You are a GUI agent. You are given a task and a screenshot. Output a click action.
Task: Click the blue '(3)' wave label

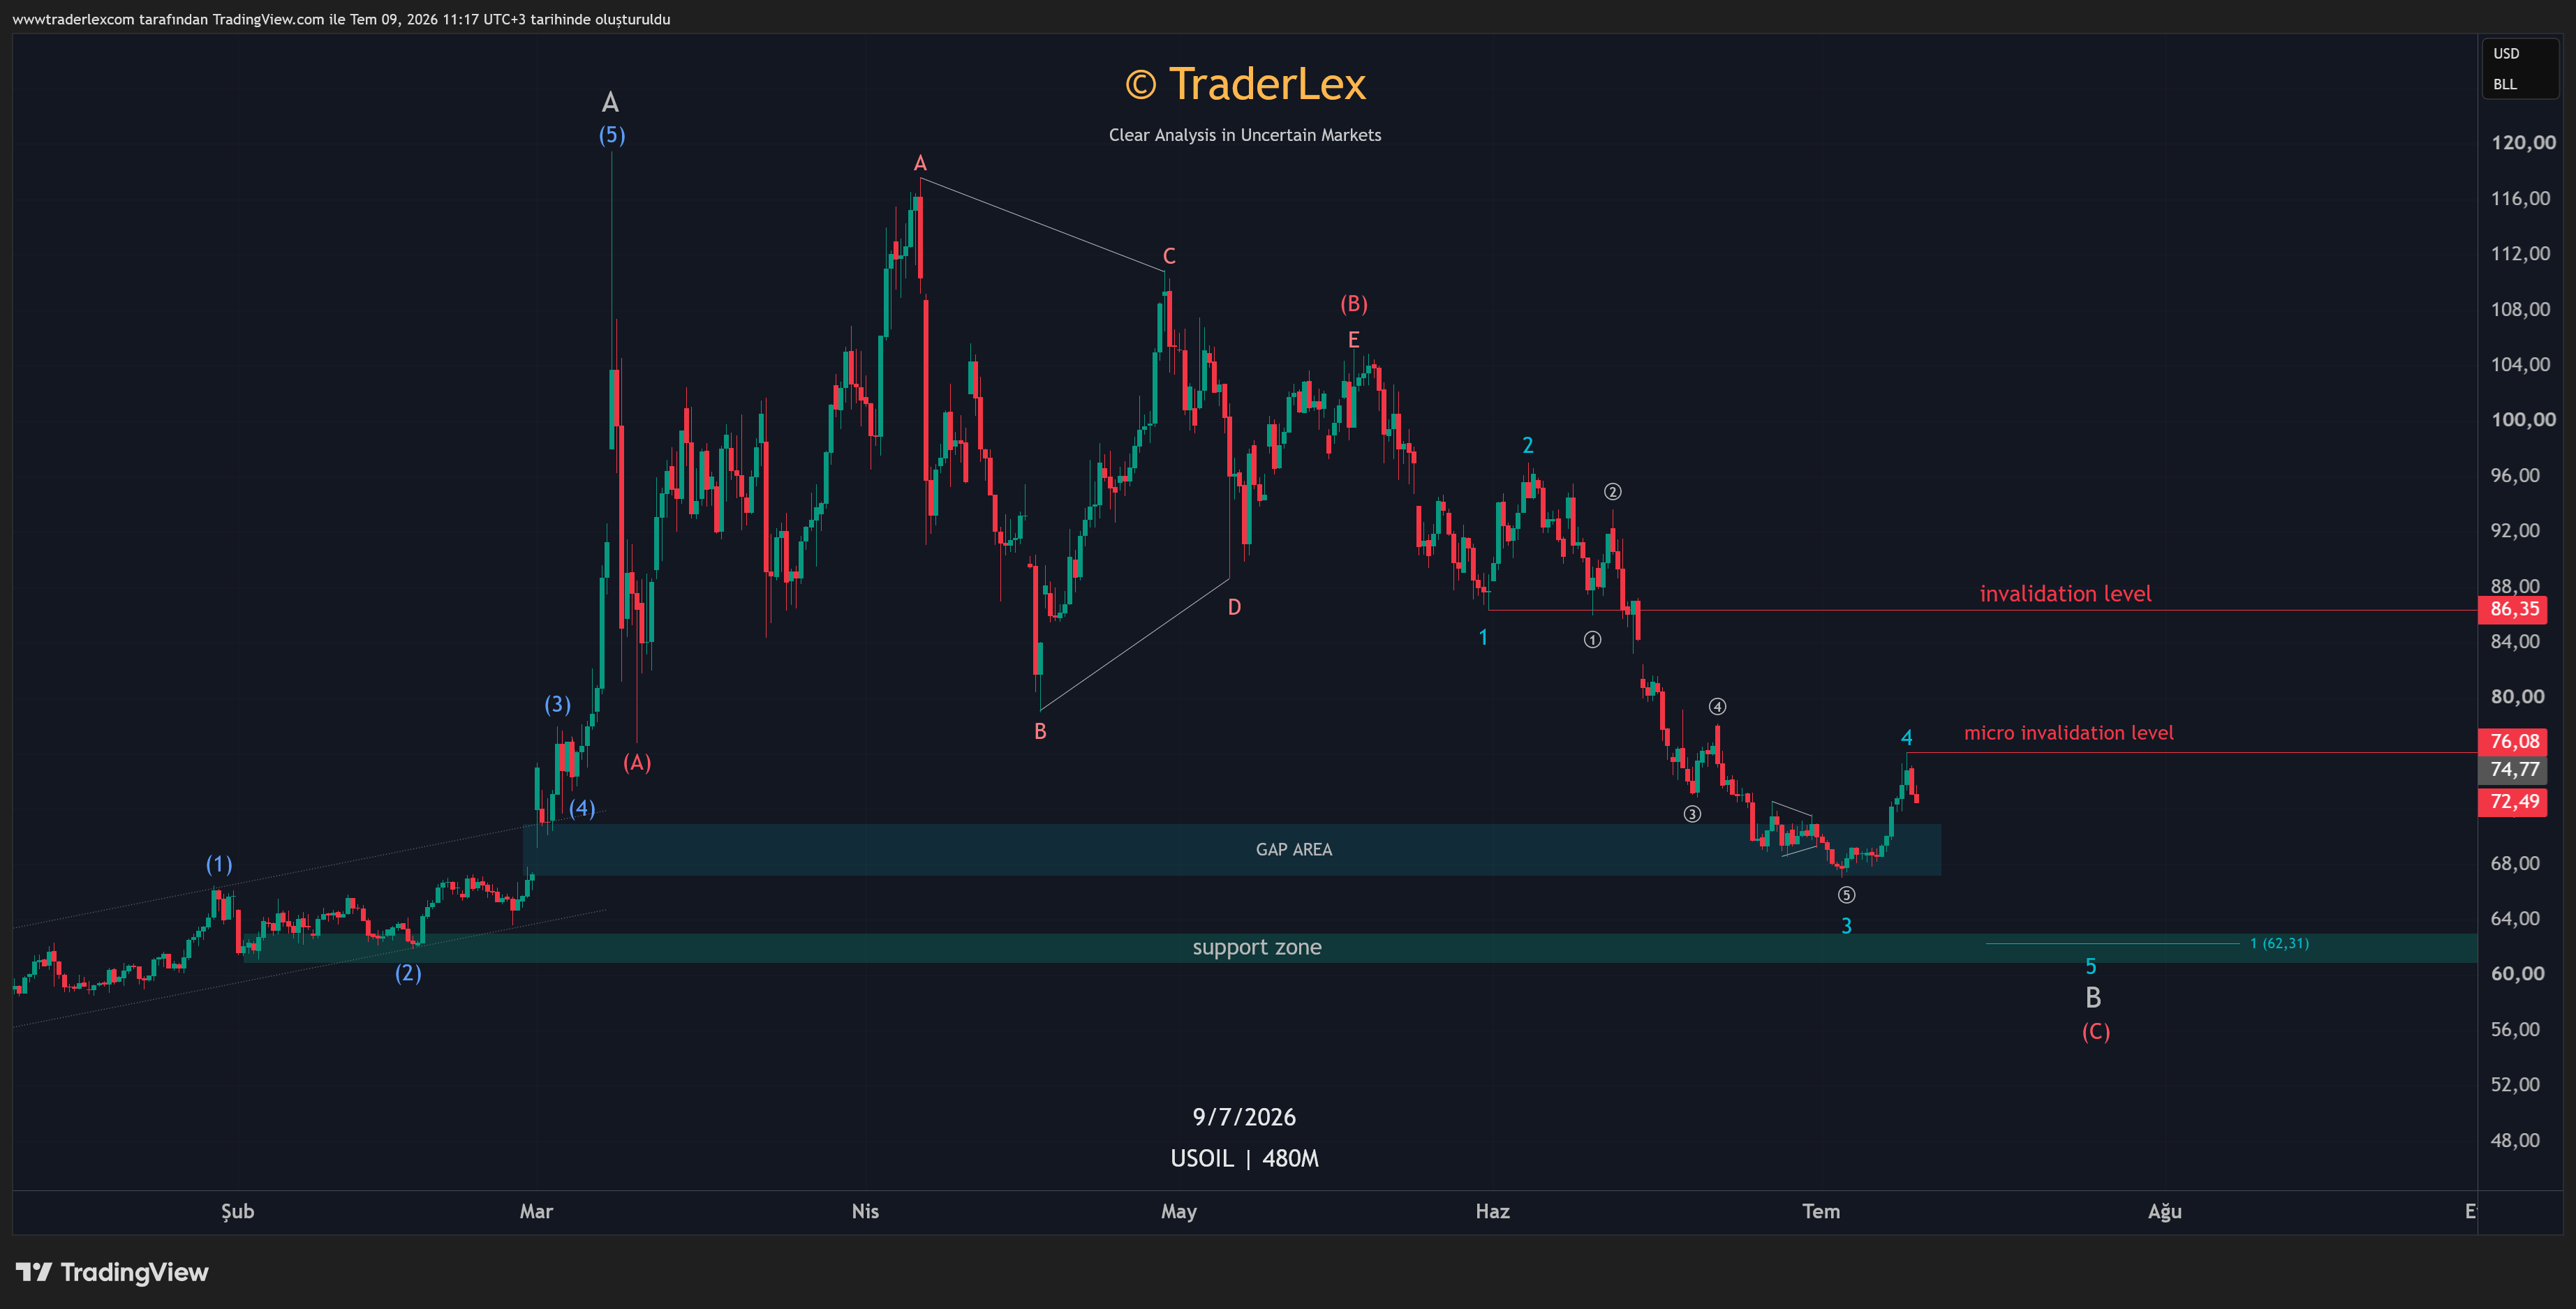click(557, 705)
